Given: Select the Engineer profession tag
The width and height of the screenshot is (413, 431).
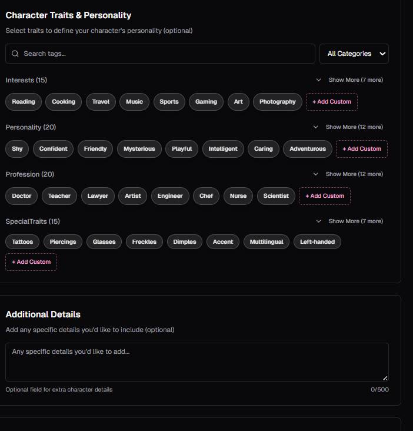Looking at the screenshot, I should (170, 196).
